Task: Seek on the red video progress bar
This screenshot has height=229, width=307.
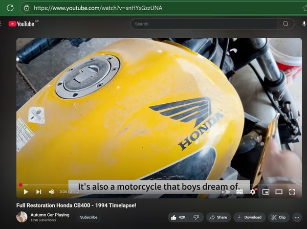Action: (159, 185)
